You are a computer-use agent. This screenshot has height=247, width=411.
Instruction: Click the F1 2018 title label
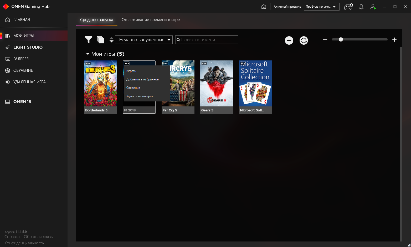click(x=130, y=110)
